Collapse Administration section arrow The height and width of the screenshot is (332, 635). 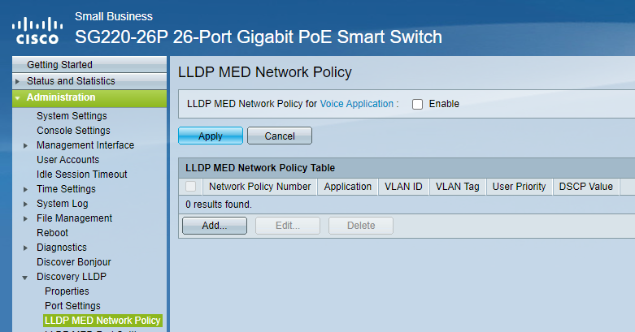17,98
